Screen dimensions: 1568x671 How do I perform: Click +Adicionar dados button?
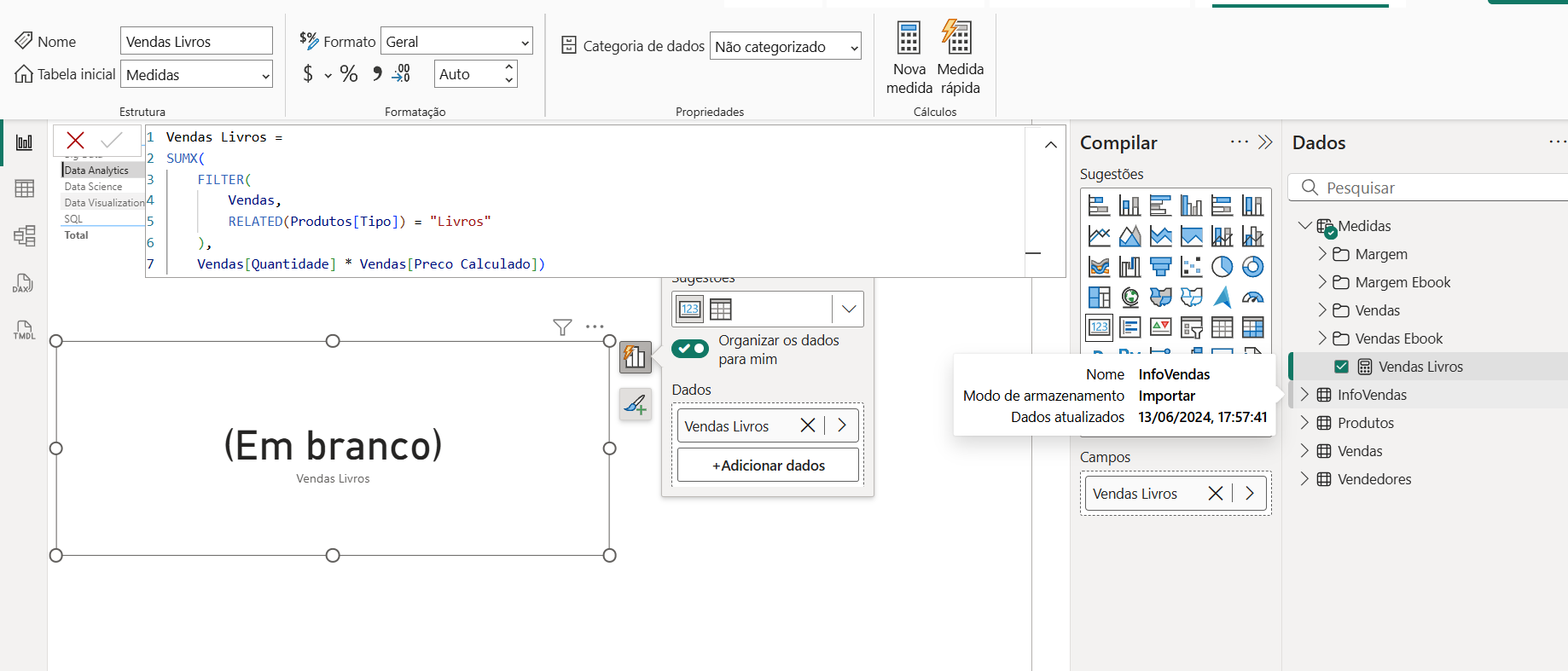point(768,466)
